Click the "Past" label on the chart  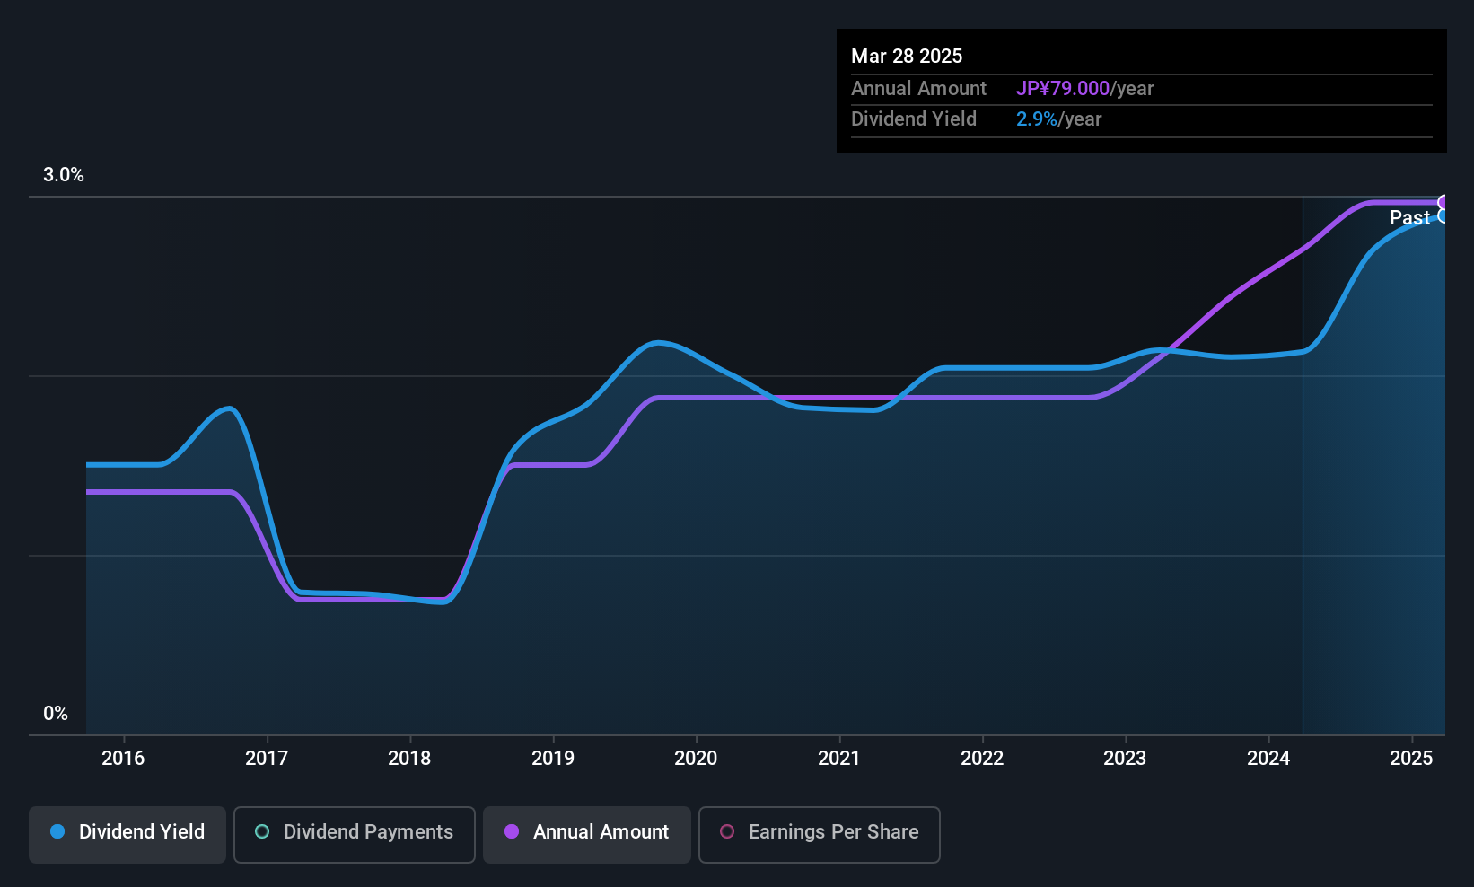tap(1408, 217)
